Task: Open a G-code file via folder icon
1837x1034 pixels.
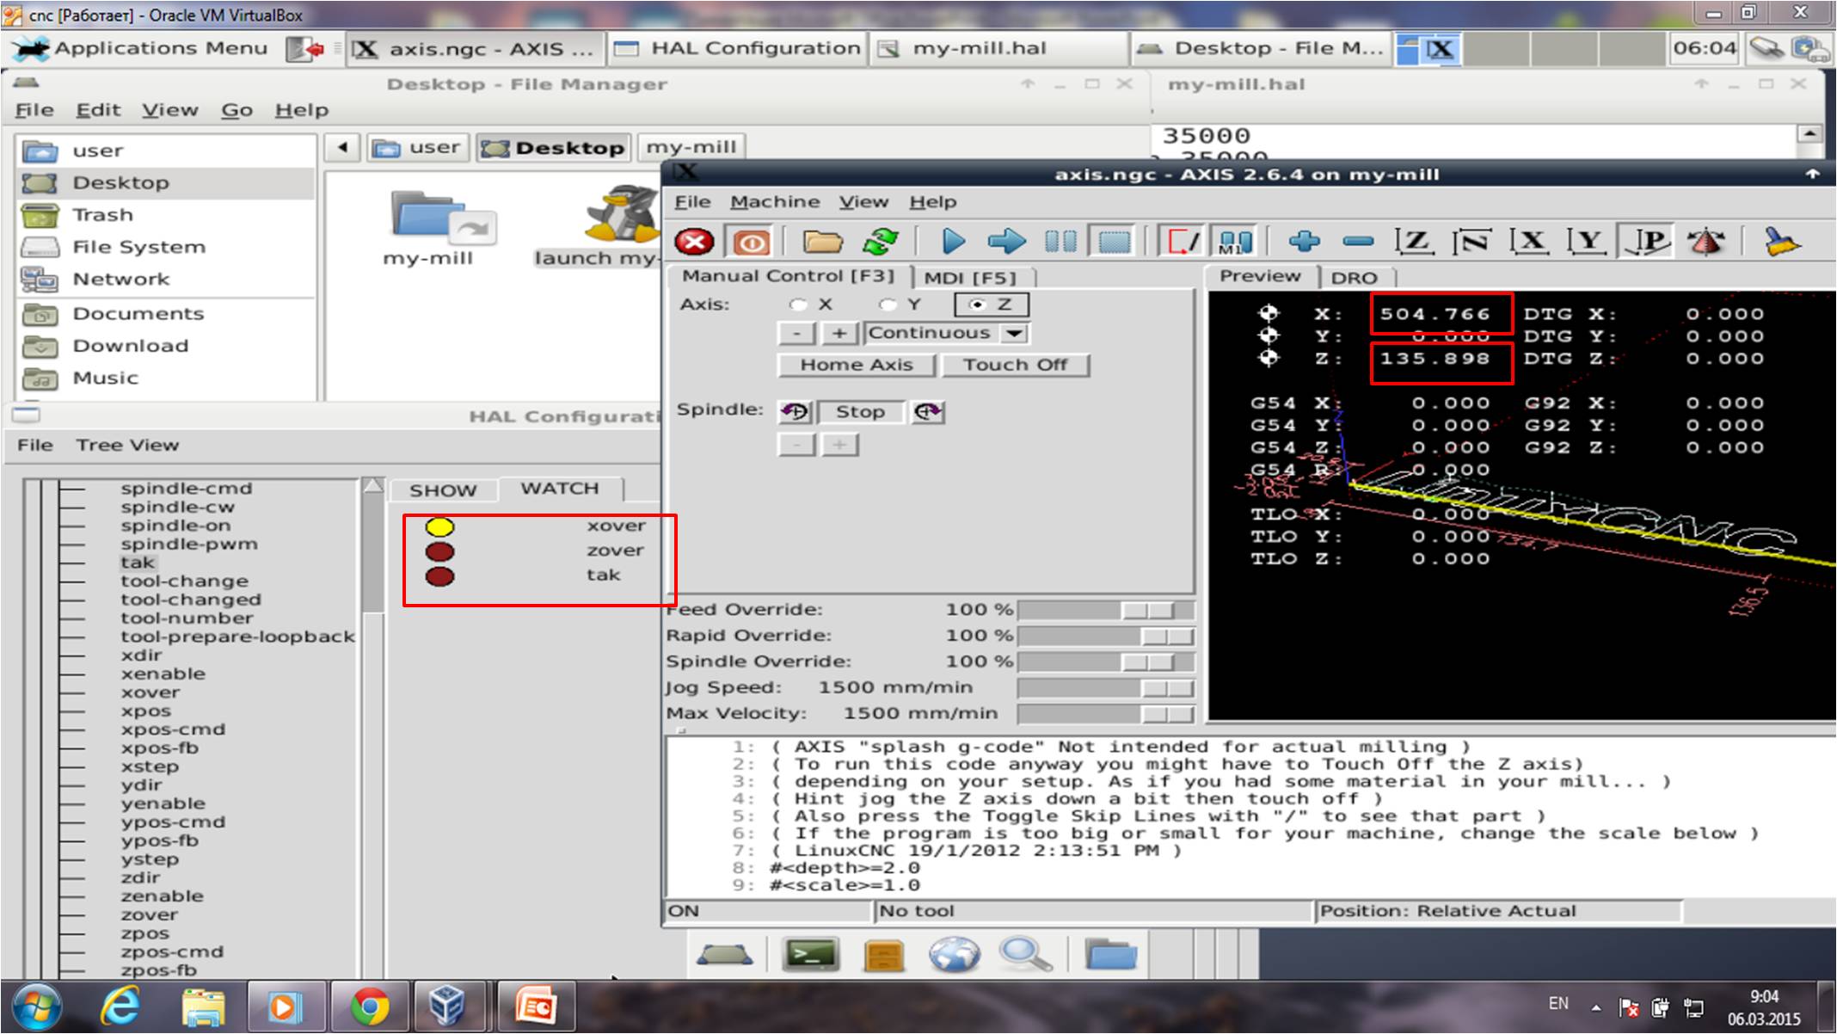Action: pos(822,243)
